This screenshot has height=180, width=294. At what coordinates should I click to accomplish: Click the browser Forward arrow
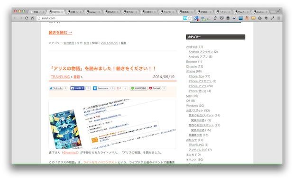[x=21, y=18]
